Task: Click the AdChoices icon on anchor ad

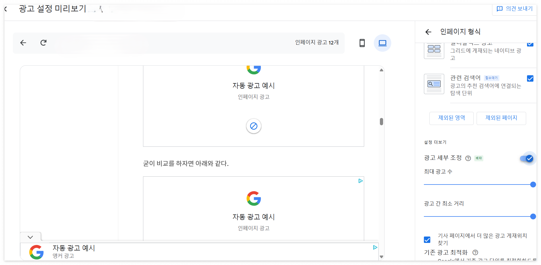Action: point(375,247)
